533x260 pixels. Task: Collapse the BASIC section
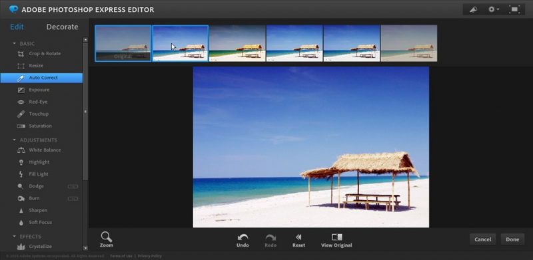tap(14, 43)
